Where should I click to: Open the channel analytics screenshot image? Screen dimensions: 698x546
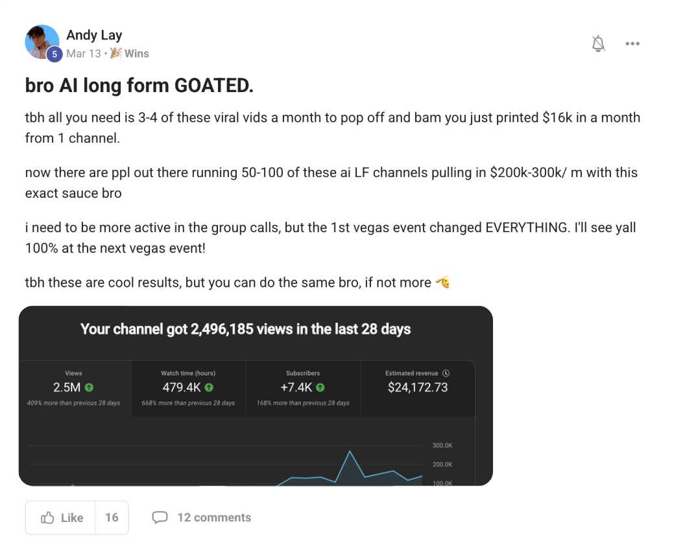[256, 396]
